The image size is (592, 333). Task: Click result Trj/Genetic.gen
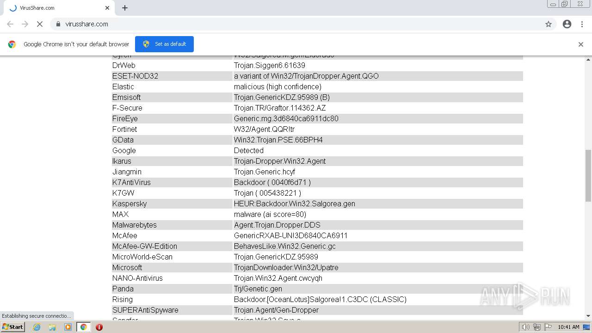pos(258,289)
